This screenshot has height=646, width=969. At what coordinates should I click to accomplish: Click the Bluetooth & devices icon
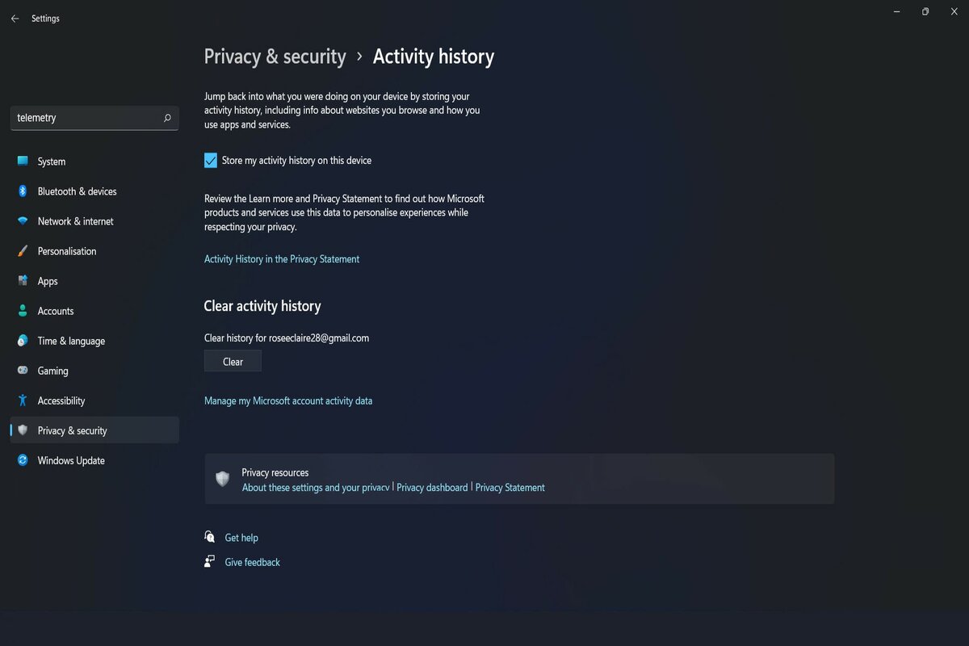coord(23,191)
